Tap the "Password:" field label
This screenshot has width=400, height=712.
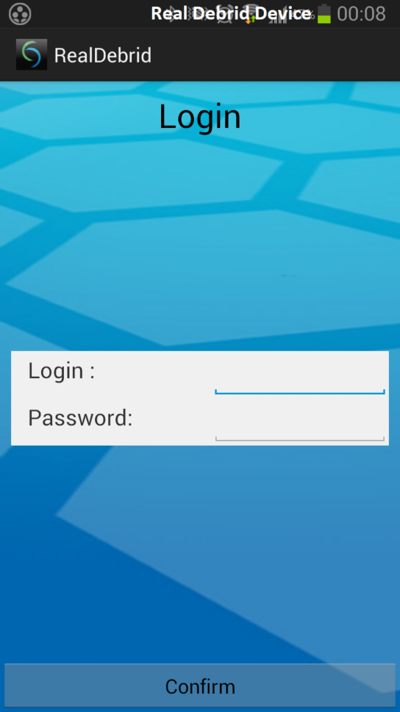pos(81,418)
